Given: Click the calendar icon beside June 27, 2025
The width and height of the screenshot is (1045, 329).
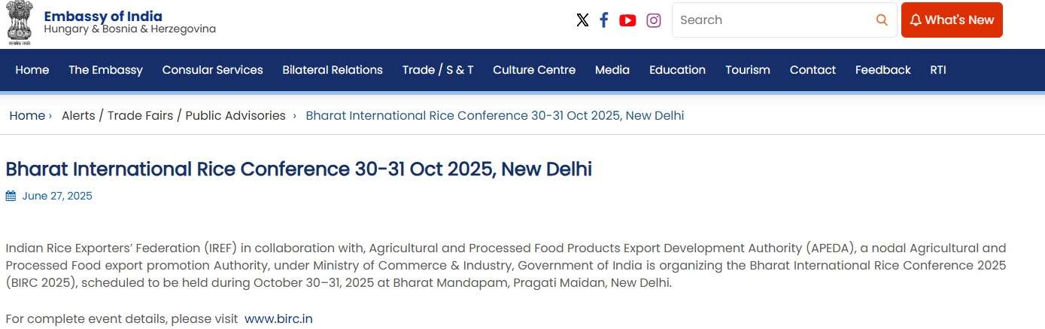Looking at the screenshot, I should coord(11,196).
